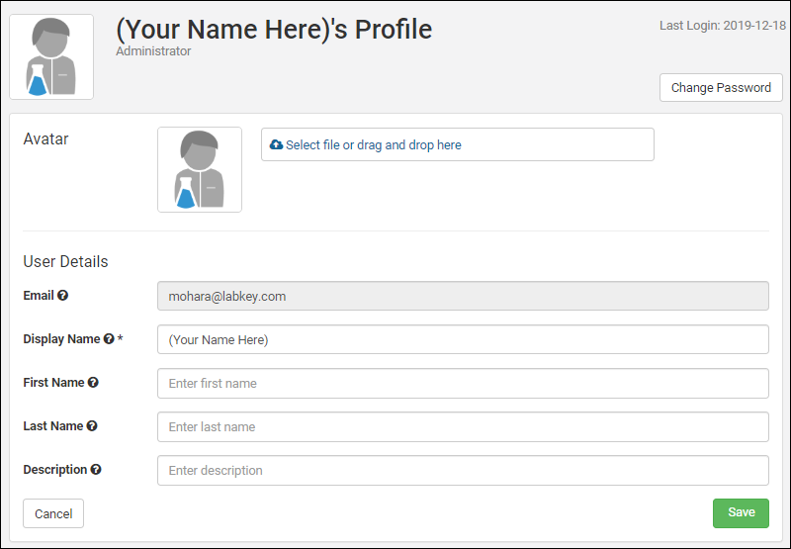Image resolution: width=791 pixels, height=549 pixels.
Task: Click into the Description input field
Action: click(463, 470)
